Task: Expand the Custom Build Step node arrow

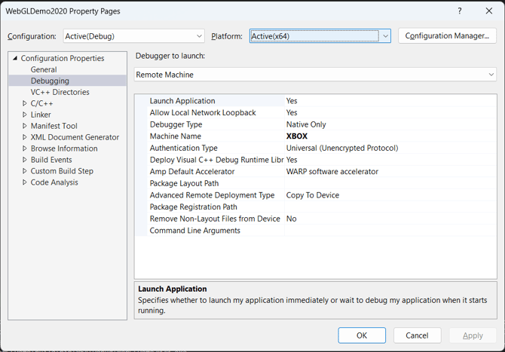Action: pos(24,171)
